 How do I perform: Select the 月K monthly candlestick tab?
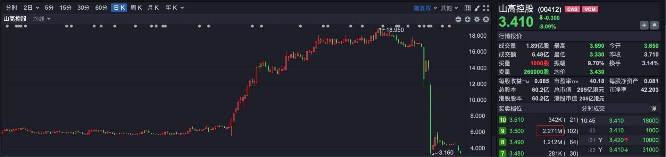(x=153, y=8)
